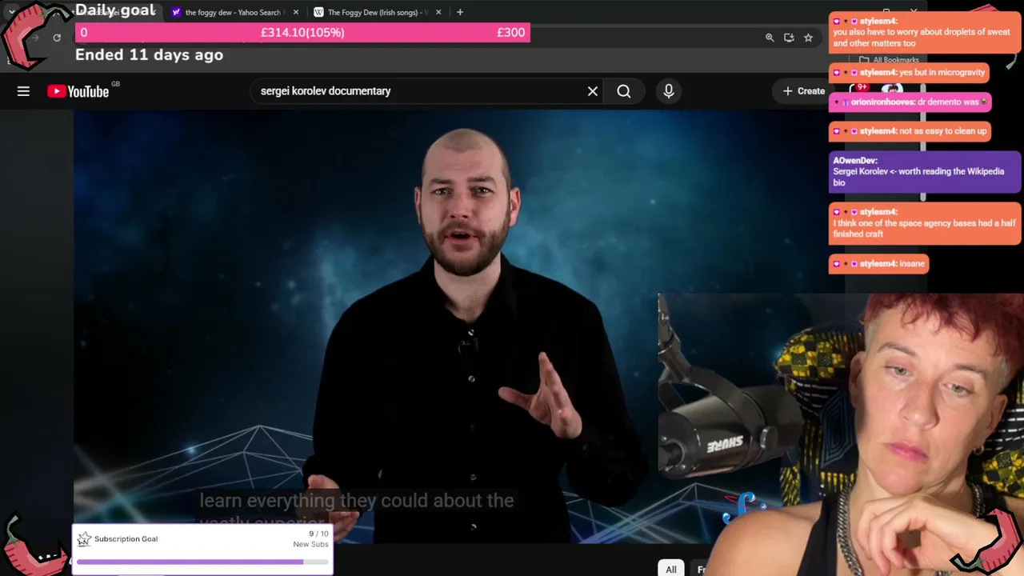
Task: Click the orionironhooves 'dr demento was' message
Action: click(x=910, y=102)
